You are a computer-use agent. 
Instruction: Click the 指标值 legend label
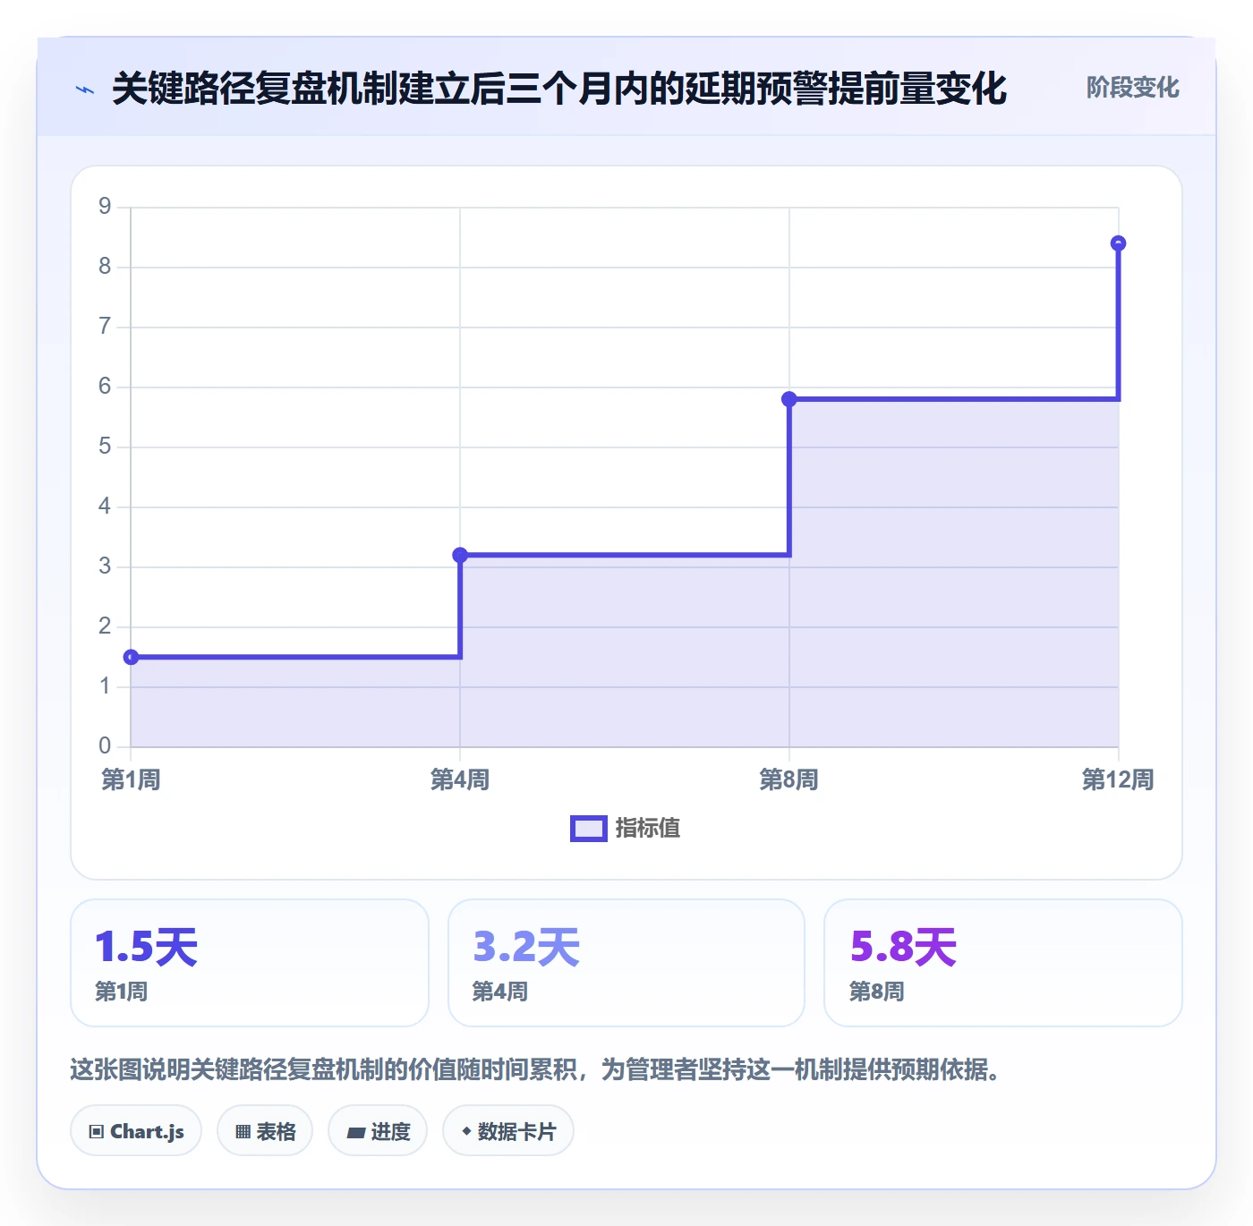coord(648,829)
